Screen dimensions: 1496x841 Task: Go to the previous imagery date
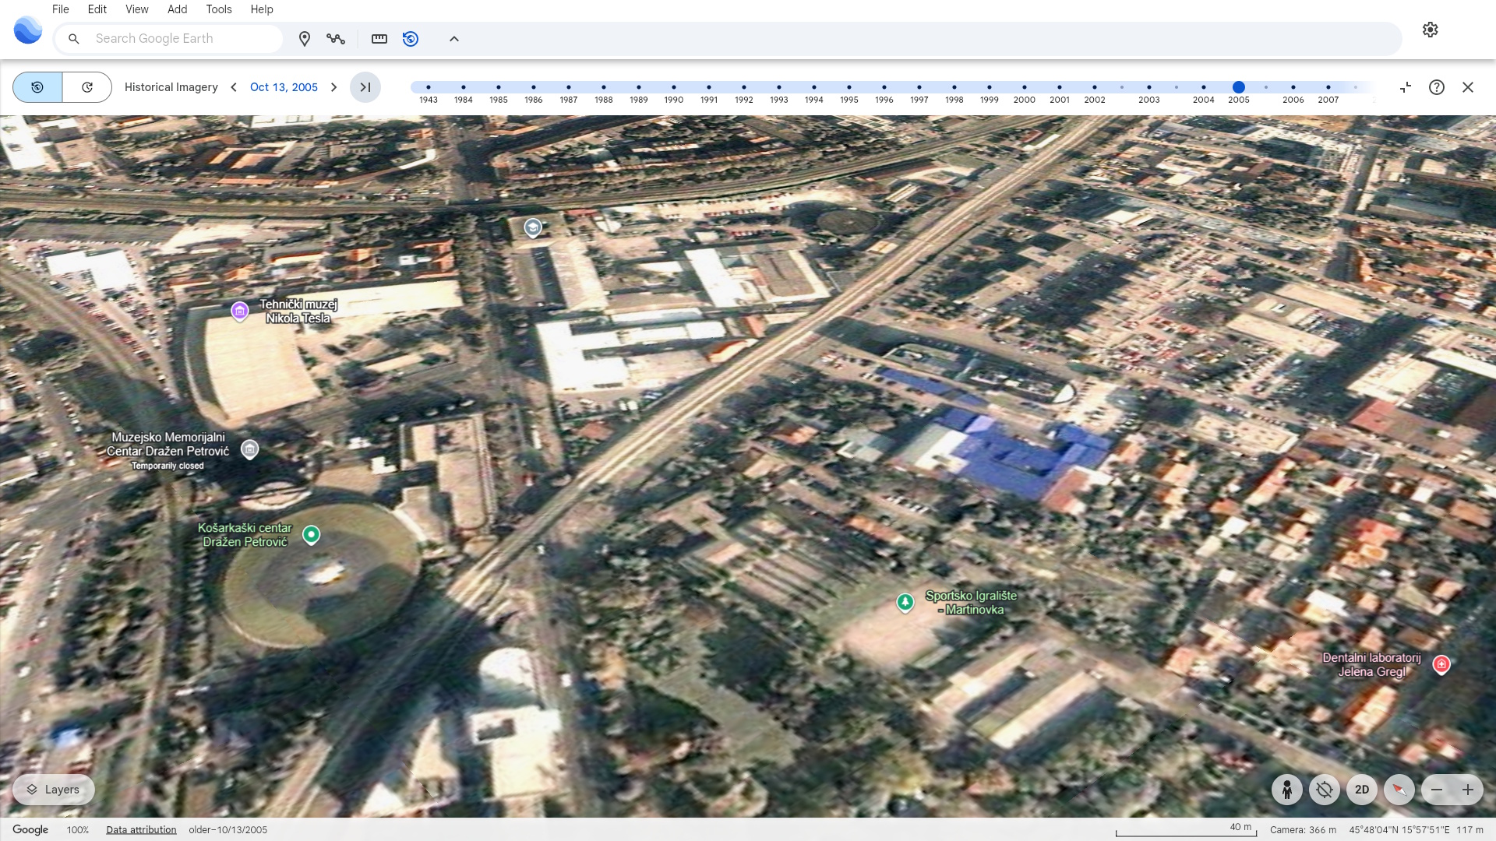click(234, 87)
